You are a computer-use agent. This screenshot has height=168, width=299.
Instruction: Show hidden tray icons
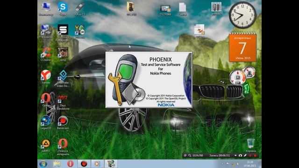click(x=222, y=164)
